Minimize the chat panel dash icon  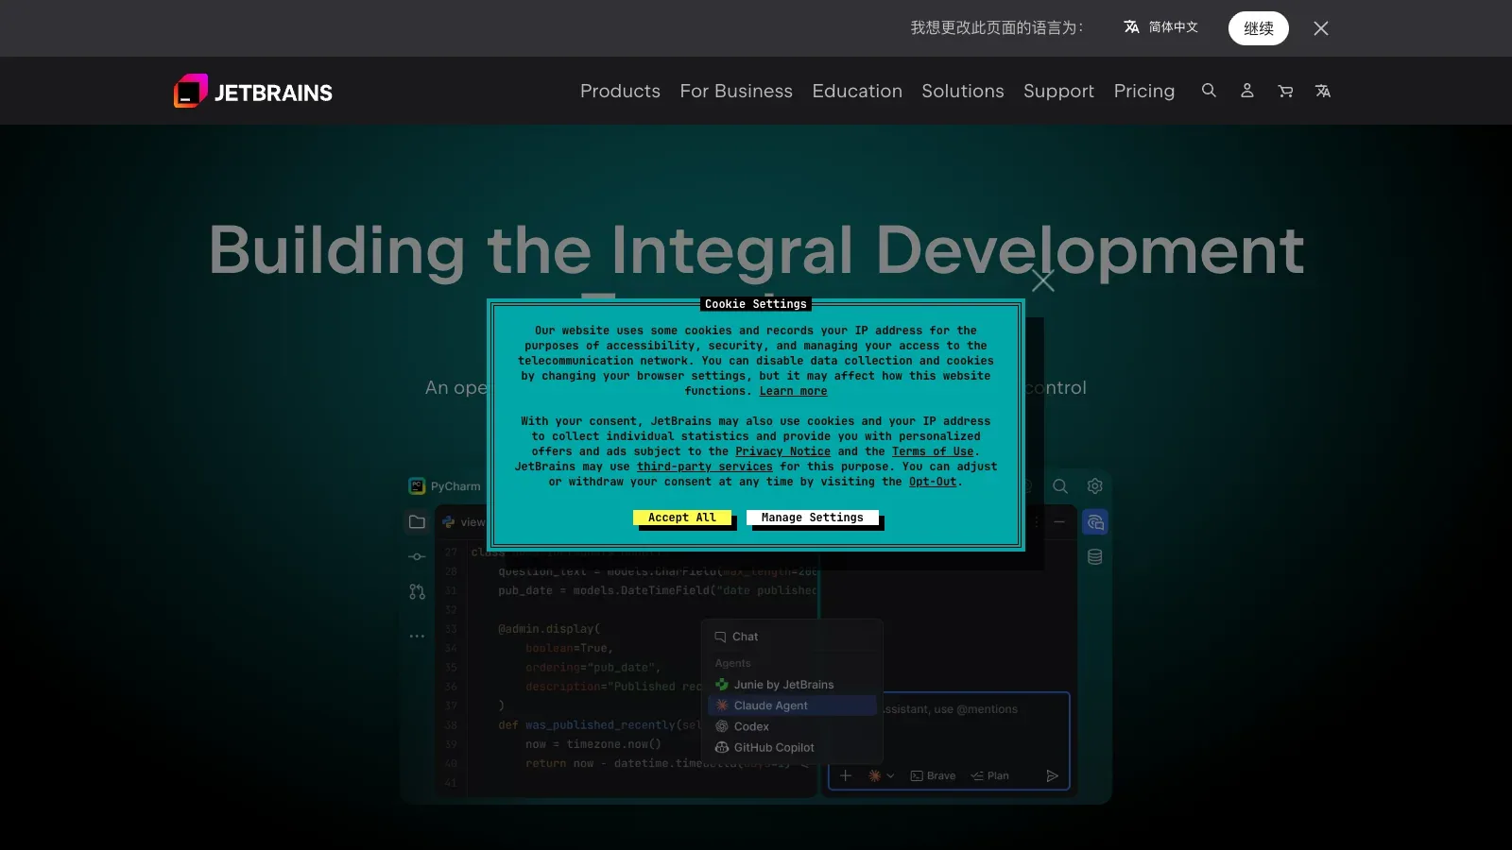tap(1059, 521)
